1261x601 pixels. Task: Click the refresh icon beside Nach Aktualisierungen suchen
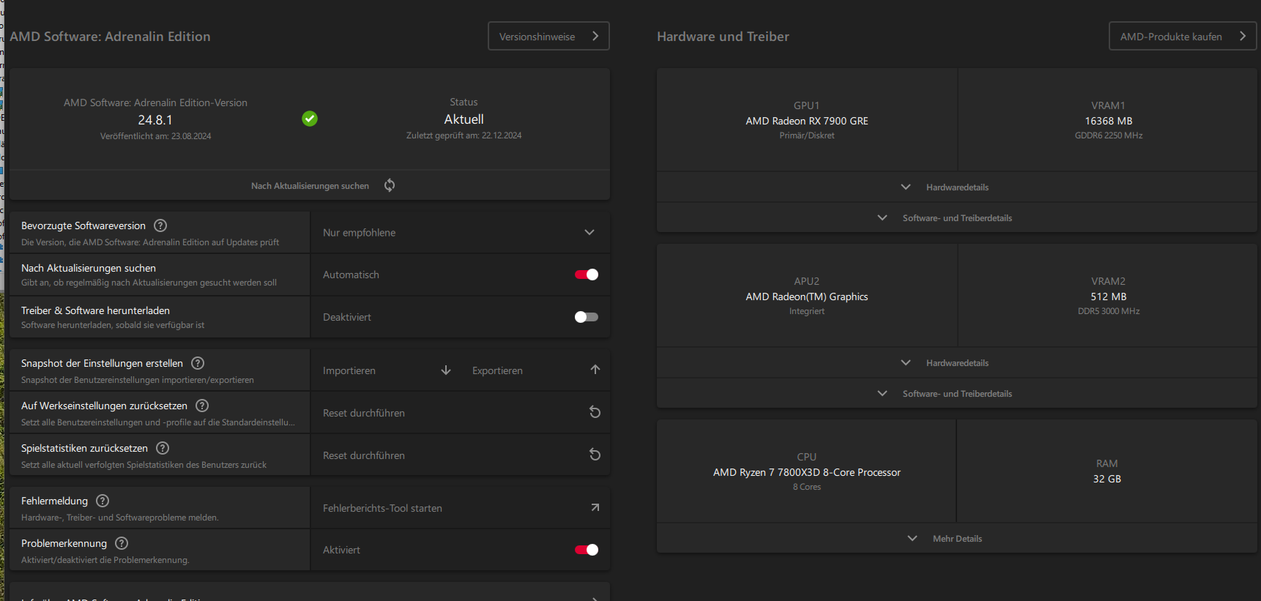[390, 185]
